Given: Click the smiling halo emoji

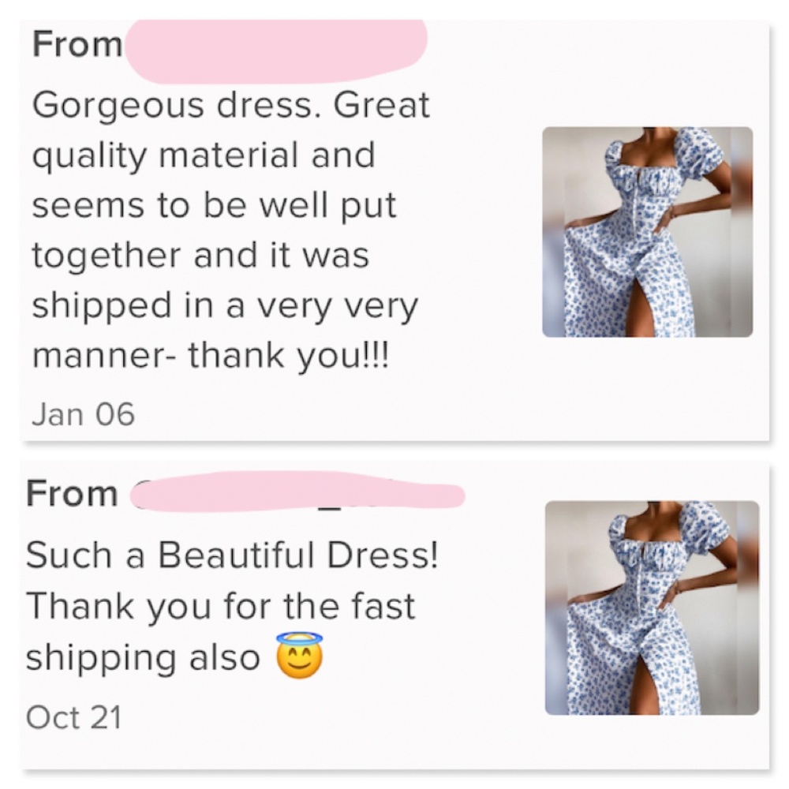Looking at the screenshot, I should pos(300,656).
